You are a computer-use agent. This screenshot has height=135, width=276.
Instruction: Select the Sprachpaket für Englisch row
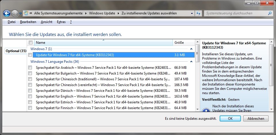pos(114,96)
